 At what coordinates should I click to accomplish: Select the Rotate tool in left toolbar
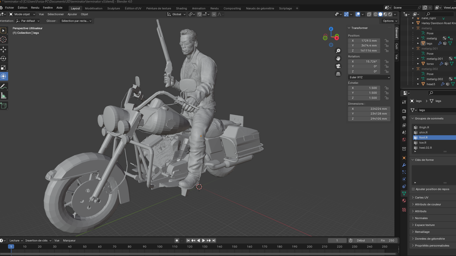[4, 58]
